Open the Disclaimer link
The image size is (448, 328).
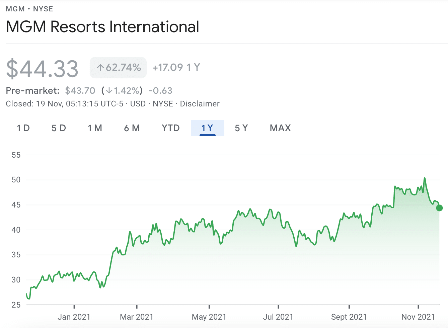pyautogui.click(x=200, y=104)
